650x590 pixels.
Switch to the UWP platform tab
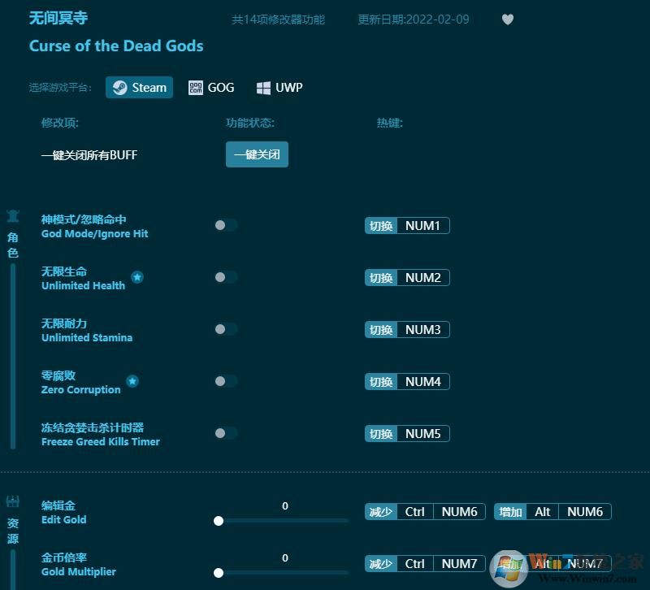click(279, 87)
